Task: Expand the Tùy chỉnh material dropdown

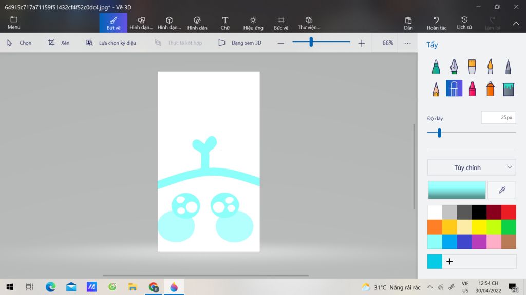Action: point(472,167)
